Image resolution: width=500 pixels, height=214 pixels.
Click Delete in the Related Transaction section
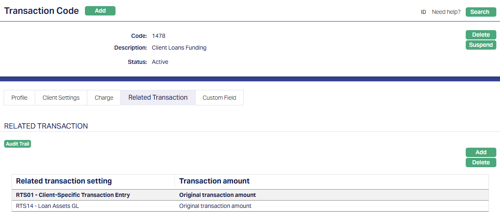coord(480,162)
